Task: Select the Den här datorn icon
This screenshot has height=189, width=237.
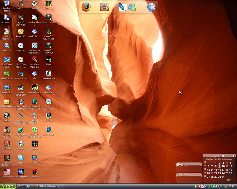Action: (7, 4)
